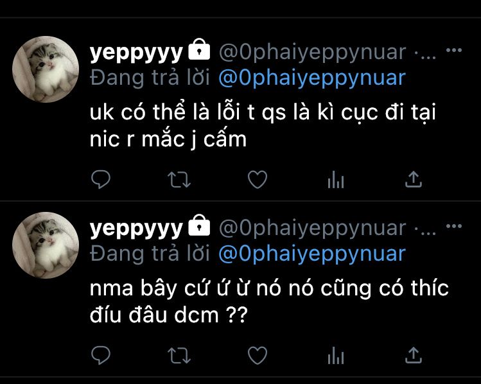Open yeppyyy display name on second tweet
Screen dimensions: 481x384
(136, 229)
